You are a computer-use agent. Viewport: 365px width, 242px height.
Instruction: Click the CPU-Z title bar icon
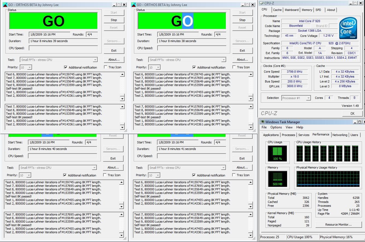click(x=261, y=3)
